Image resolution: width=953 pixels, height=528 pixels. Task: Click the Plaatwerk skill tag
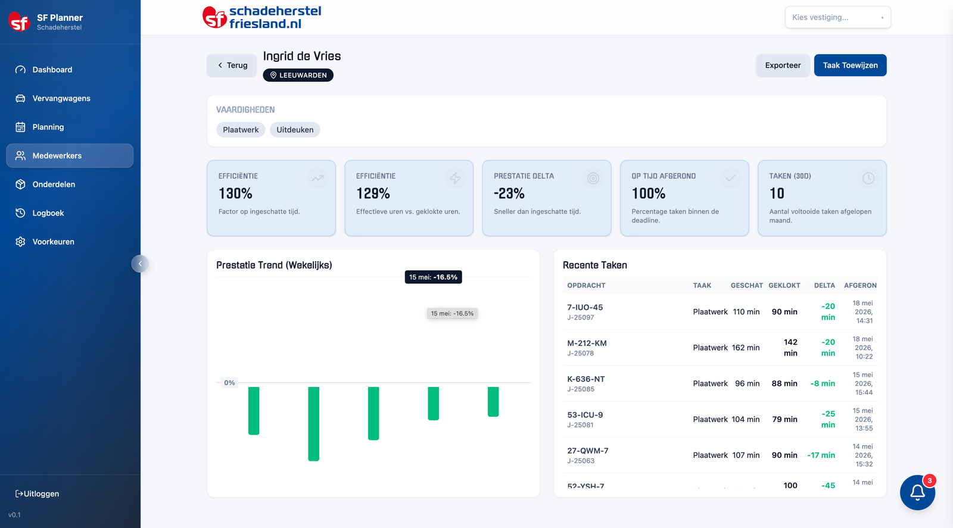point(241,130)
